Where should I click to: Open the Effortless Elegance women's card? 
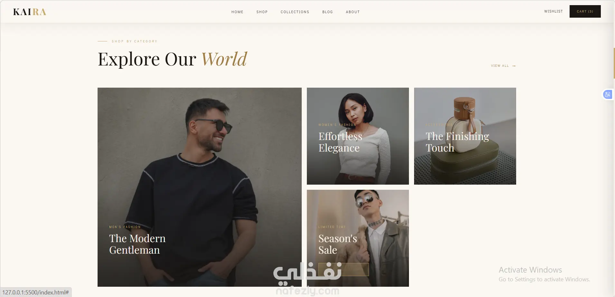(x=358, y=136)
